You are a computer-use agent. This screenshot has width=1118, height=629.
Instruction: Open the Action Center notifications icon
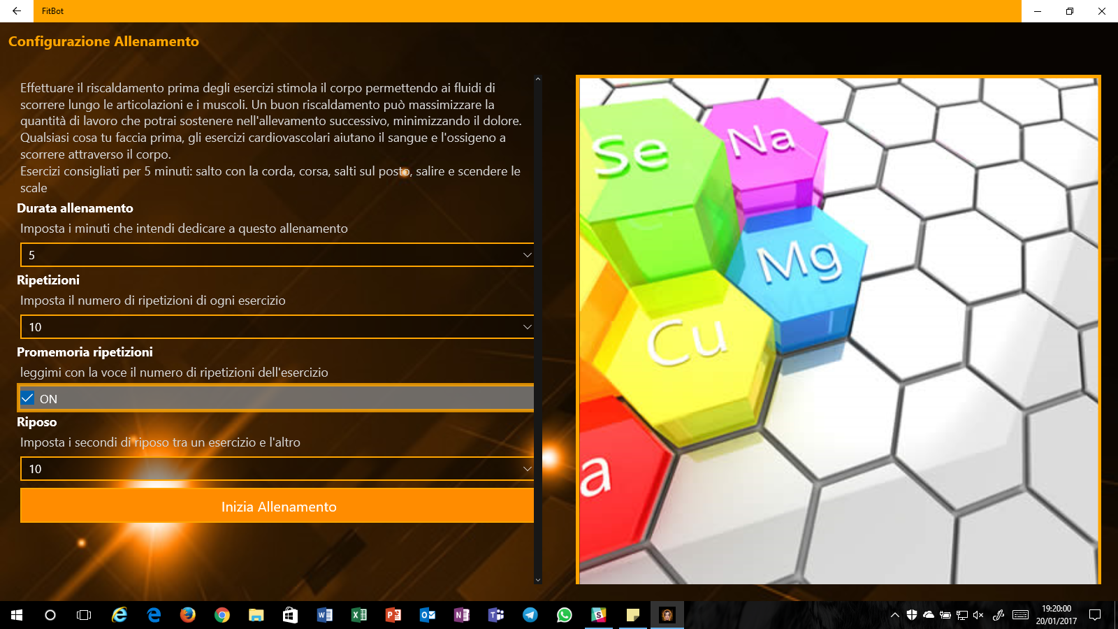click(1095, 615)
